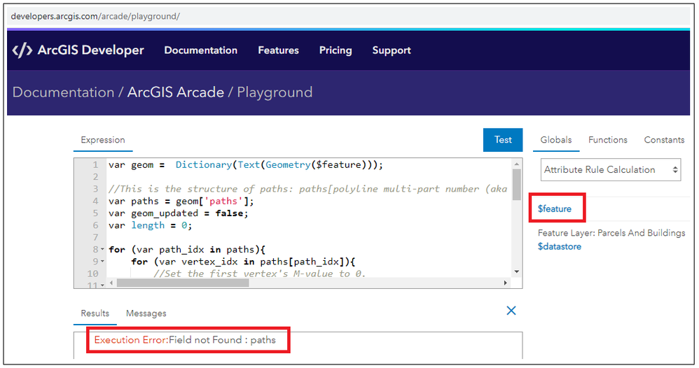Select the Expression tab
This screenshot has height=368, width=699.
(103, 140)
